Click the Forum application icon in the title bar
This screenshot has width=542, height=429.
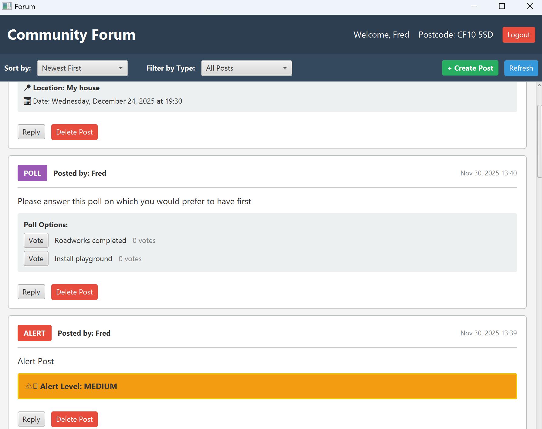point(7,6)
